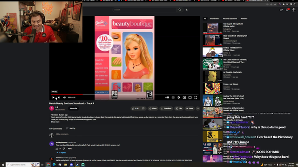Switch to theater mode
This screenshot has width=298, height=167.
(190, 97)
